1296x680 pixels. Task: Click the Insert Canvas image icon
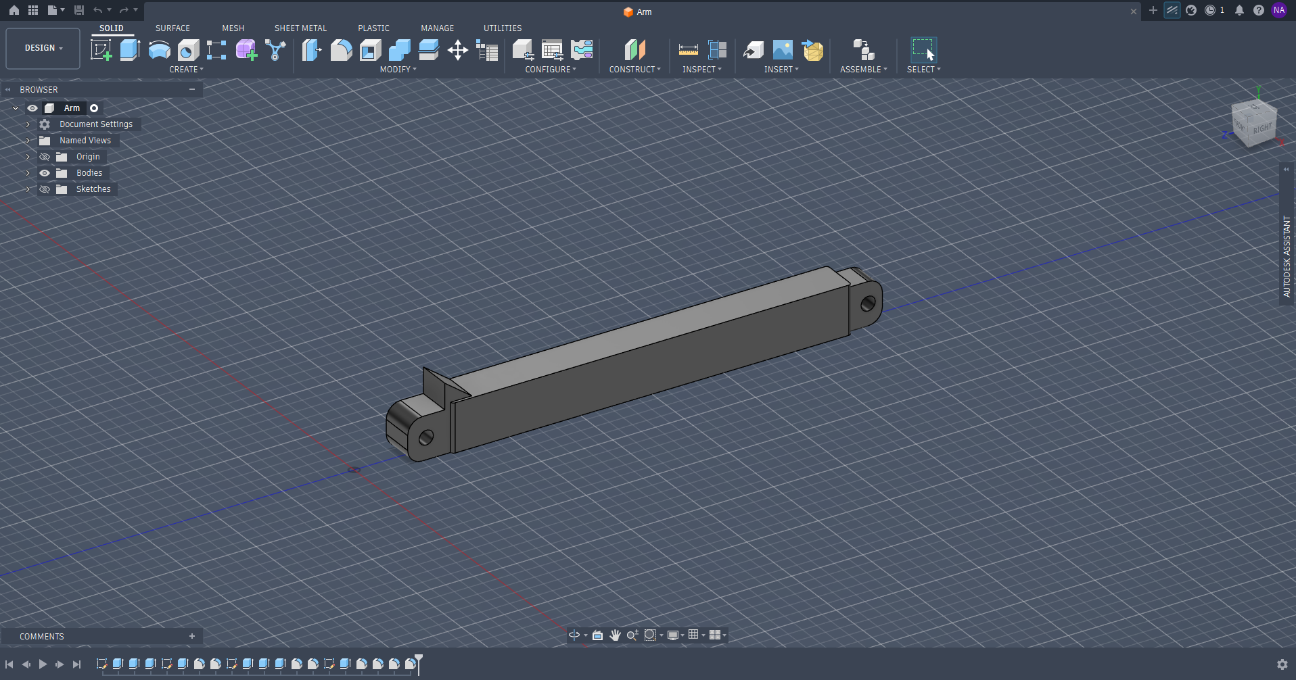click(783, 50)
